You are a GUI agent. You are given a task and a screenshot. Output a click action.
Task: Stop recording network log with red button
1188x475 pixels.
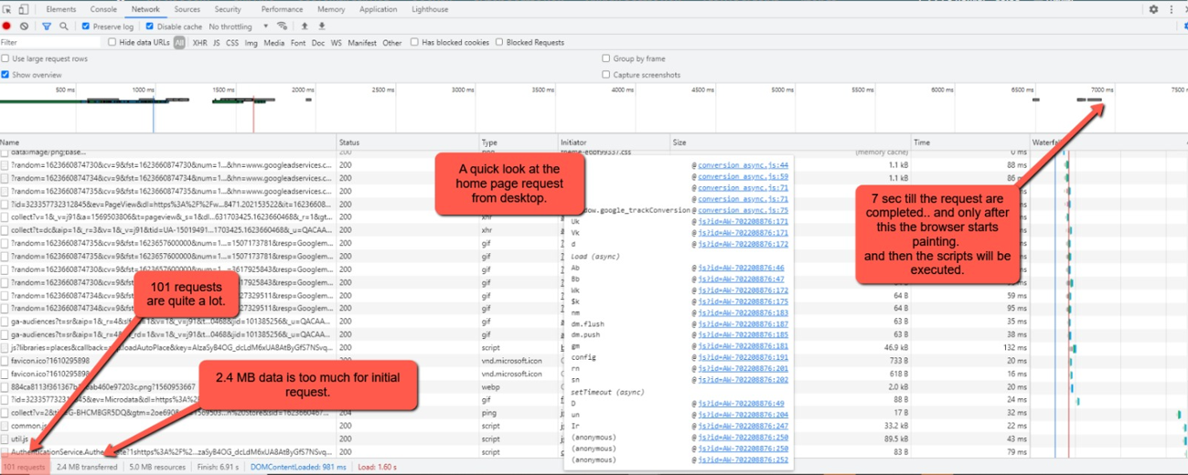click(x=7, y=26)
